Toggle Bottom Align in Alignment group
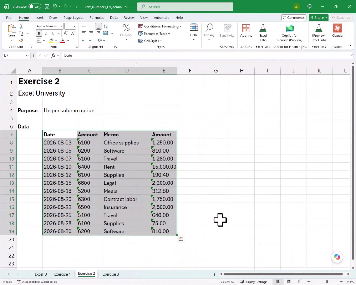This screenshot has width=356, height=285. pos(98,26)
